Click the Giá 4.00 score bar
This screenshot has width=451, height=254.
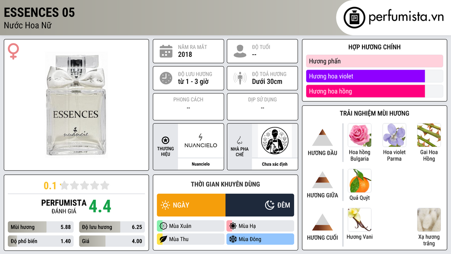(112, 241)
